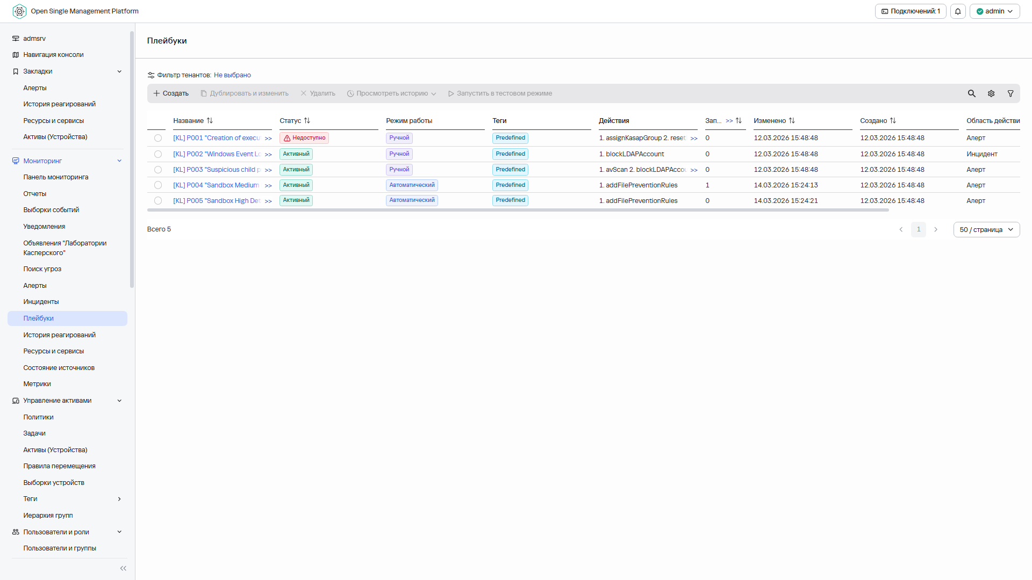The image size is (1032, 580).
Task: Click Подключений: 1 button
Action: [911, 11]
